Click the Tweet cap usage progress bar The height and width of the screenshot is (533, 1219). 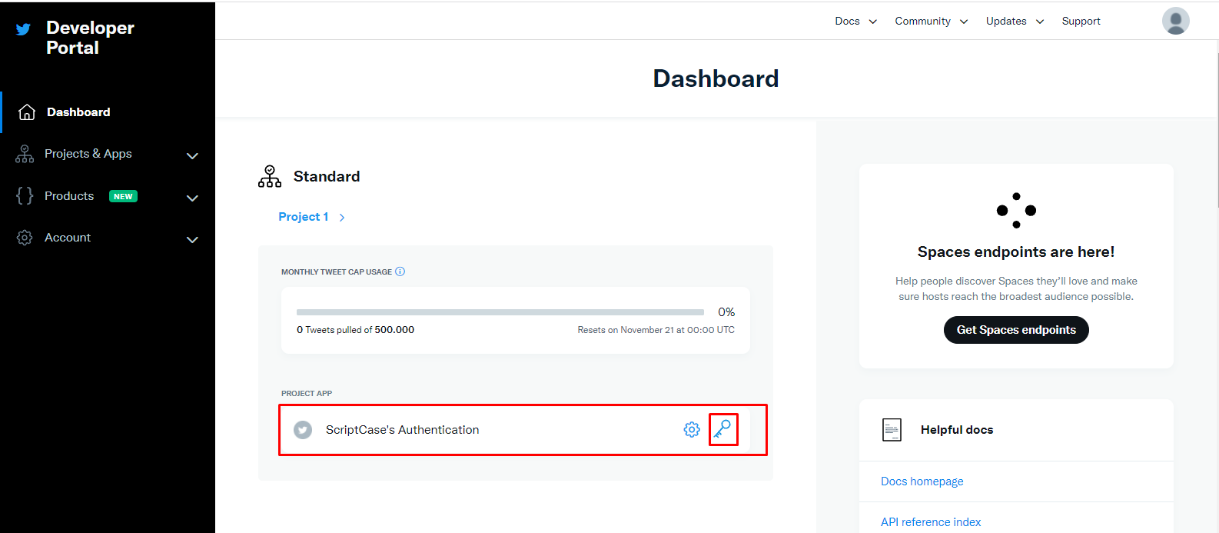[x=500, y=312]
